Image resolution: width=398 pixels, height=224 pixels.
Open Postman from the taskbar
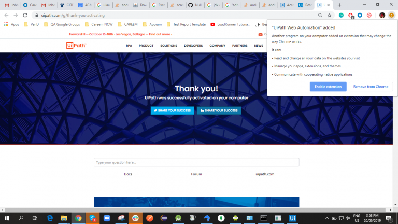coord(150,218)
